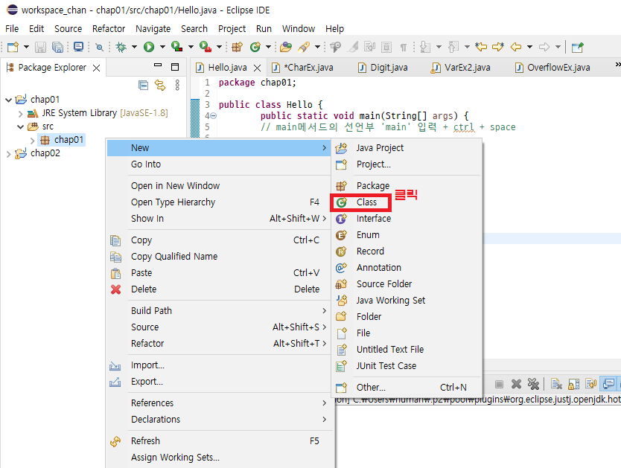Screen dimensions: 621x468
Task: Click the New Java Class toolbar icon
Action: (255, 47)
